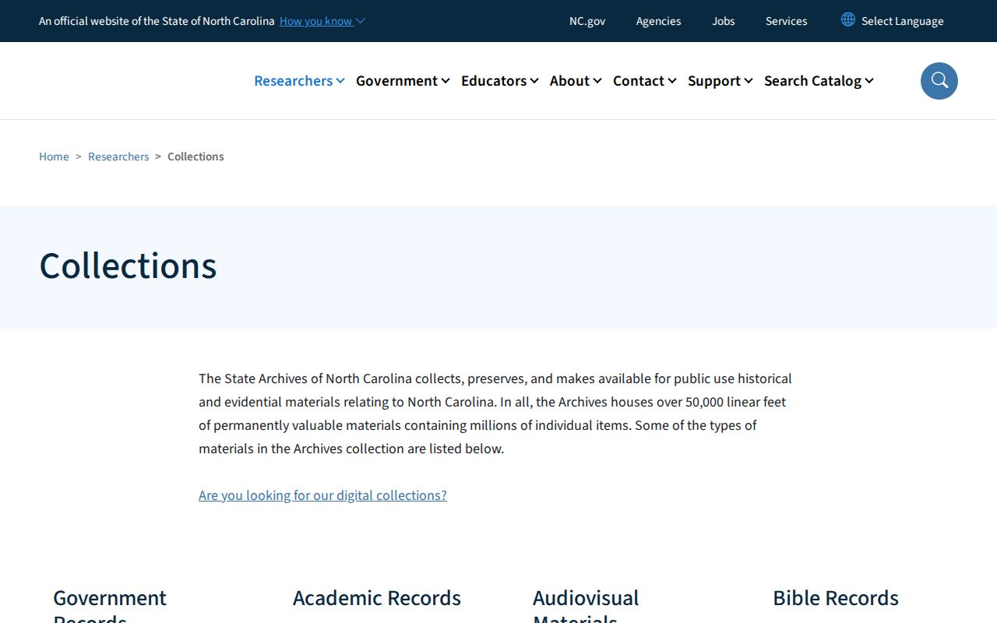Follow the digital collections link

[322, 495]
